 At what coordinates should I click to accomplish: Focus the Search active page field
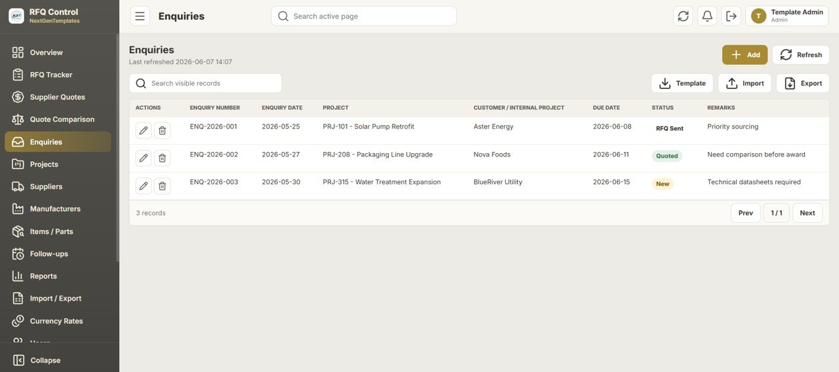(x=364, y=16)
